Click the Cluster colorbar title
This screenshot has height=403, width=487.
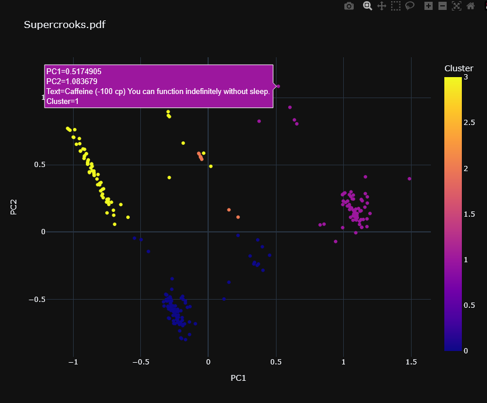tap(459, 68)
